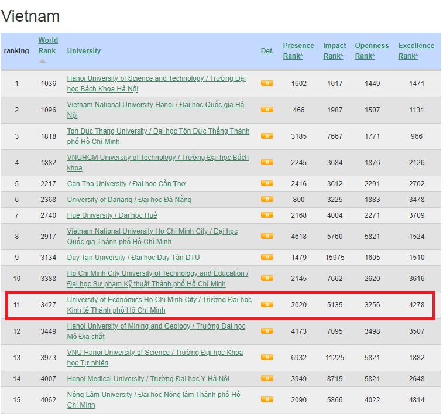Open University of Economics Ho Chi Minh City link
The image size is (443, 414).
159,305
